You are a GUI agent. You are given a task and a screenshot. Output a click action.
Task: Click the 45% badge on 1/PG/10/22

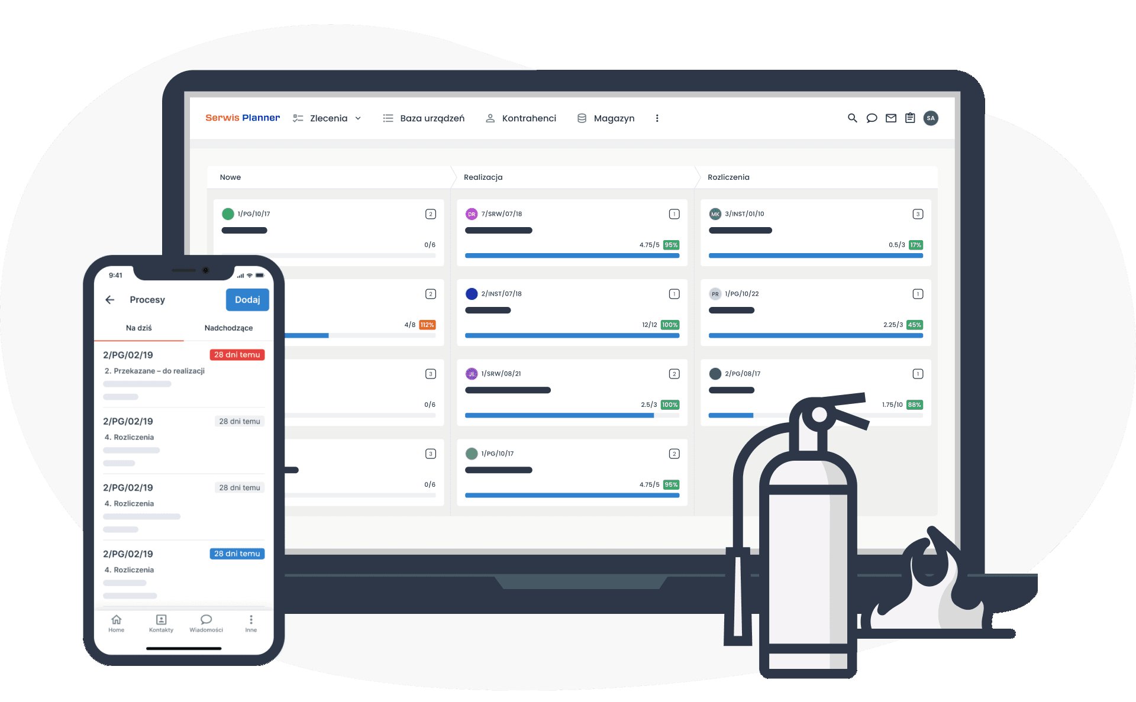(915, 325)
